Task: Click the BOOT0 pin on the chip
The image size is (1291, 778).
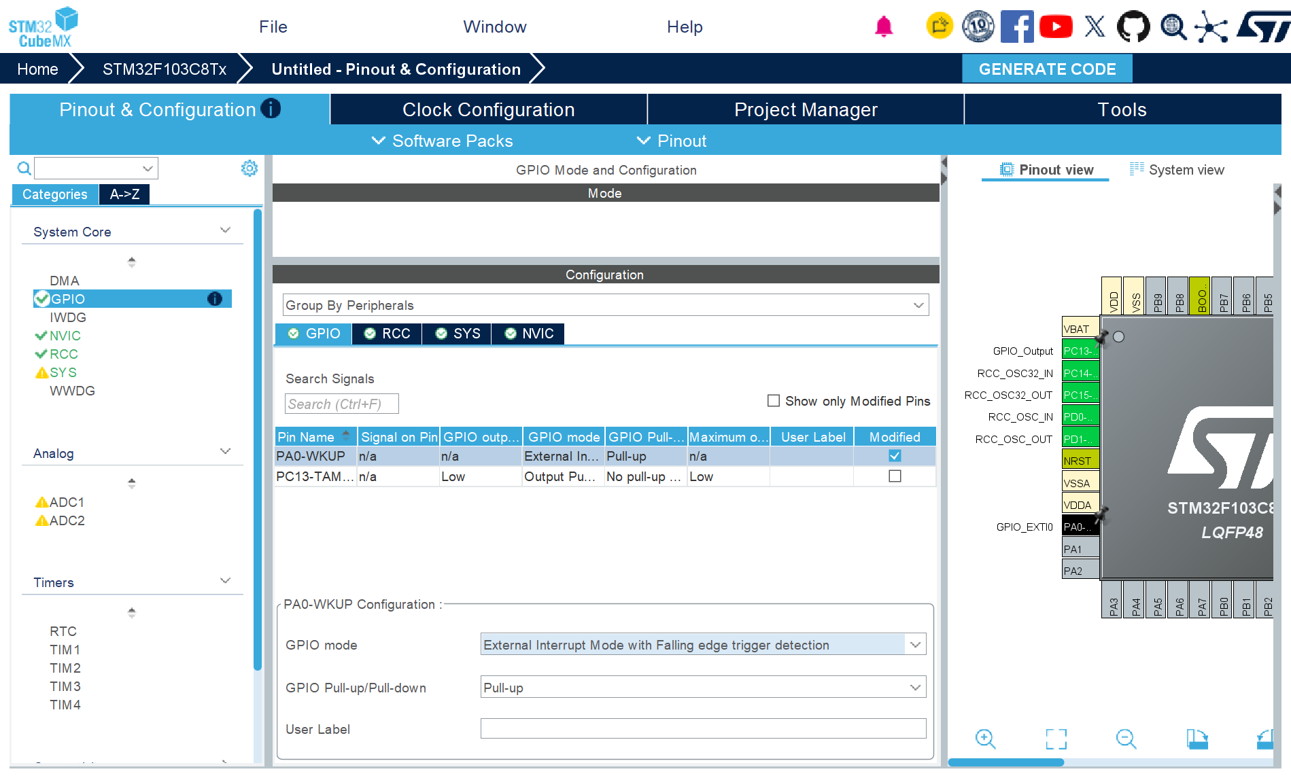Action: (1201, 296)
